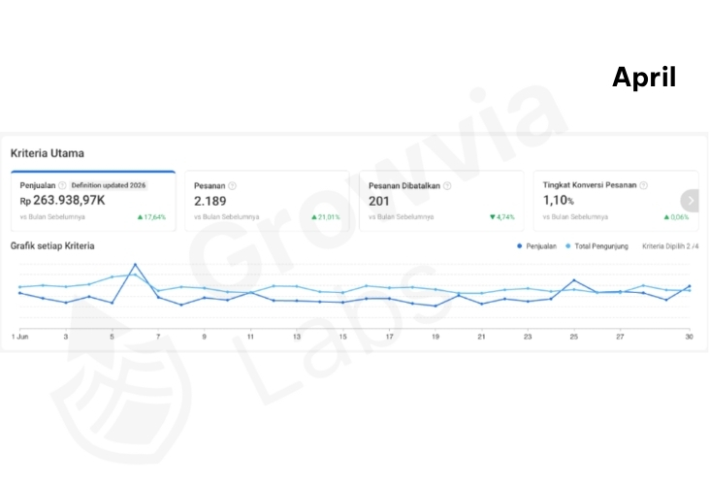Click the 1 Jun axis label
Screen dimensions: 710x485
click(20, 337)
